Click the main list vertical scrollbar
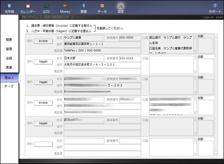 pos(216,95)
